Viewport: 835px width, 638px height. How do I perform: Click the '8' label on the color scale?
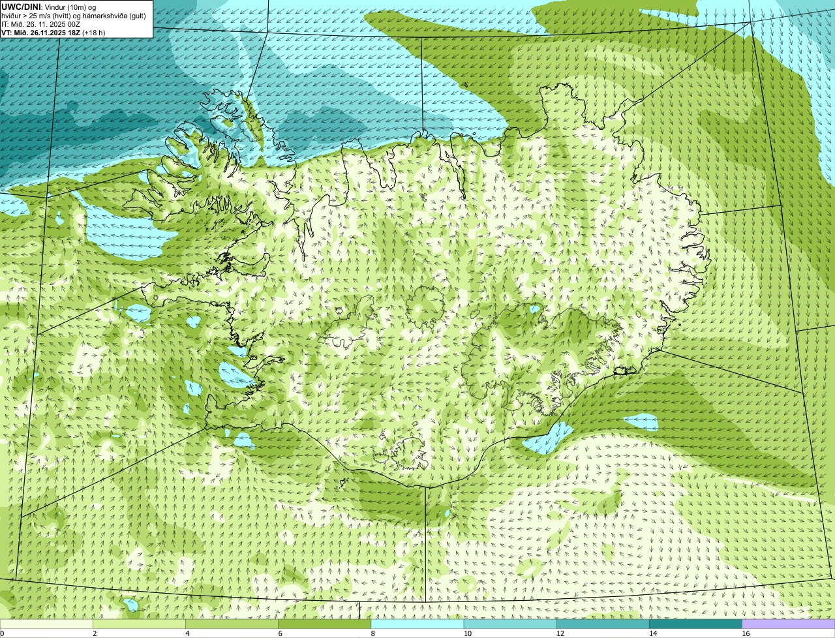pyautogui.click(x=372, y=633)
